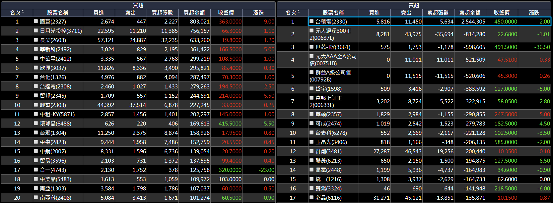Mark the 中華電(2412) checkbox

[36, 58]
